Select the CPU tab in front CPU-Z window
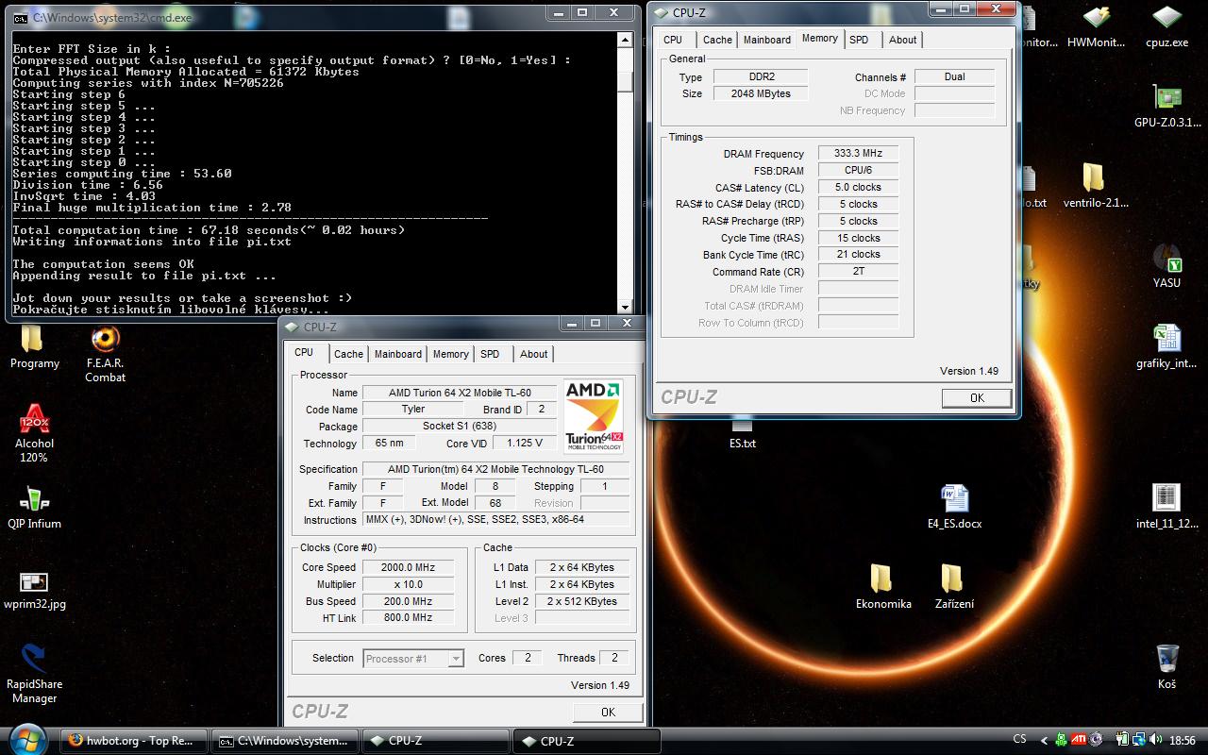The height and width of the screenshot is (755, 1208). tap(304, 352)
